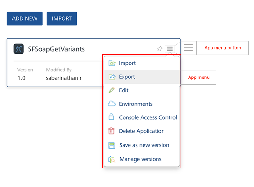Choose Export from the app menu
The width and height of the screenshot is (254, 187).
[x=127, y=77]
